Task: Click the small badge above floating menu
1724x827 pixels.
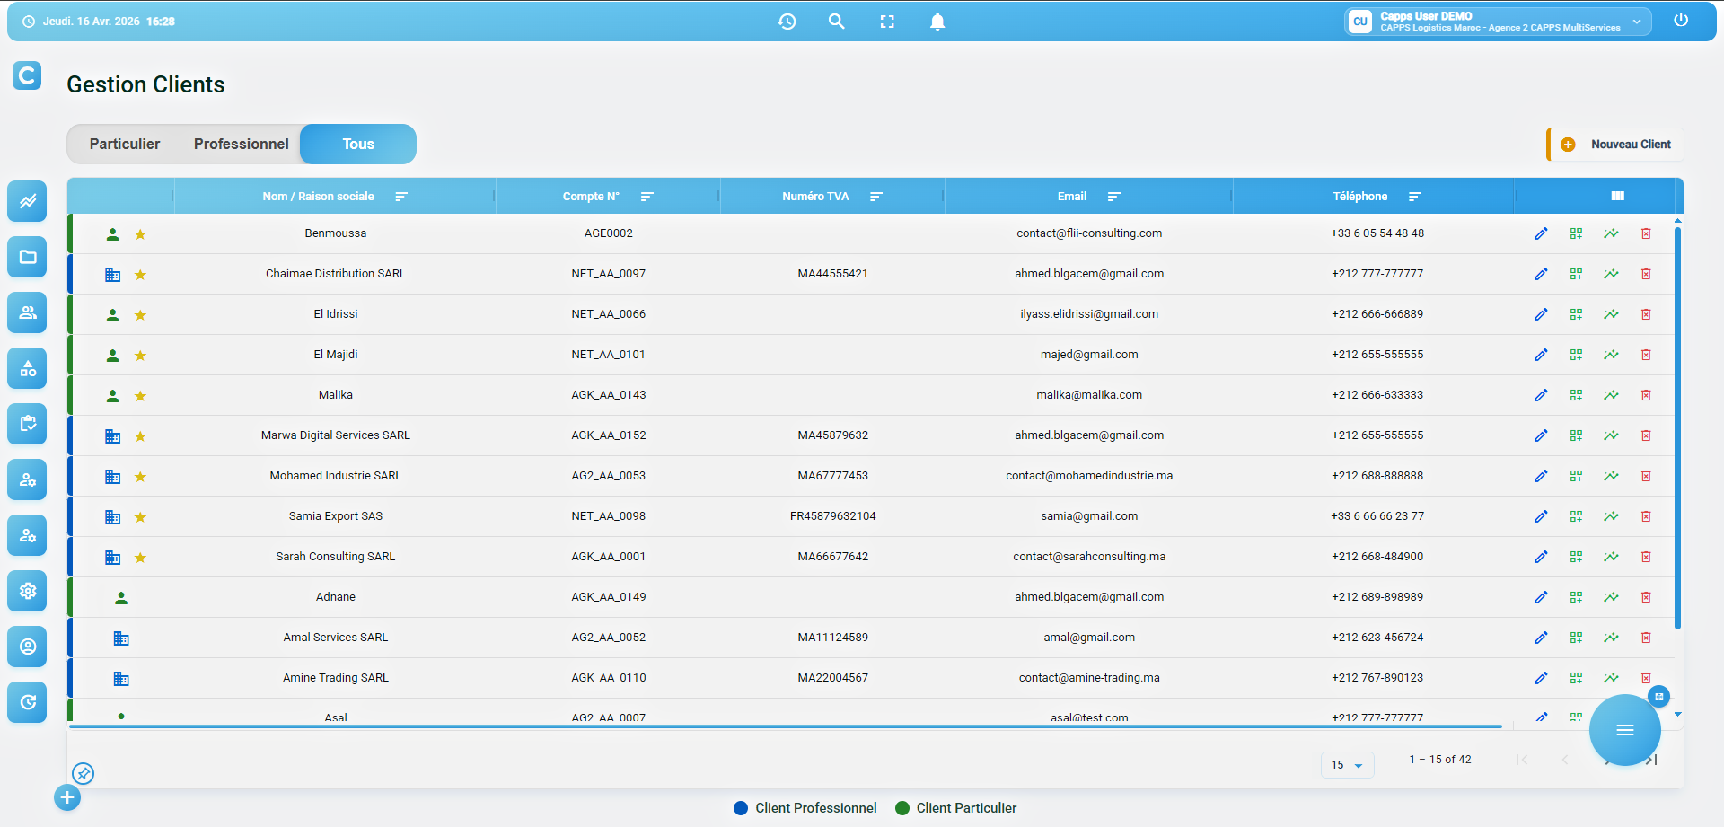Action: tap(1658, 696)
